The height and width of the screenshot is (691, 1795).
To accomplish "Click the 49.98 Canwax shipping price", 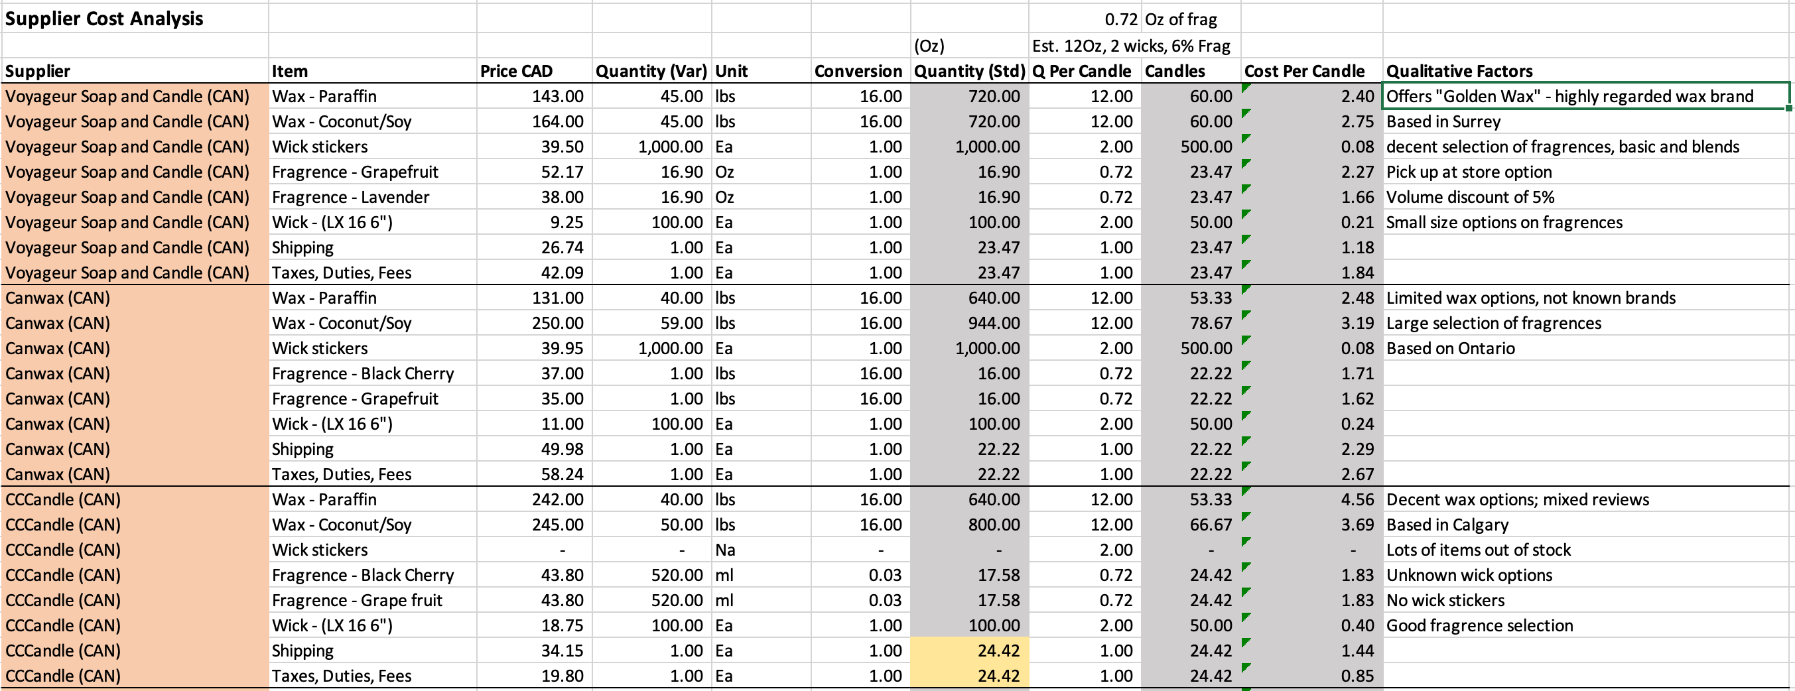I will 535,450.
